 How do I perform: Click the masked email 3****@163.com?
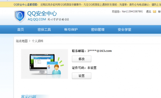point(99,51)
